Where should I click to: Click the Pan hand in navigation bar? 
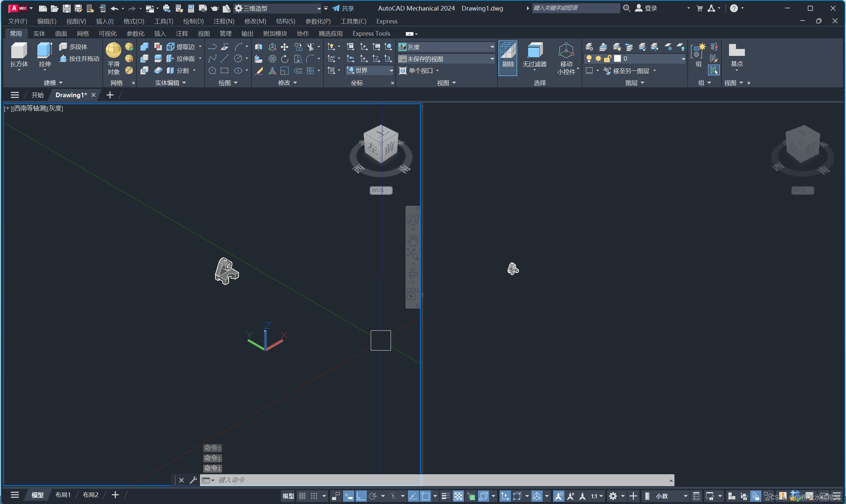(x=413, y=240)
